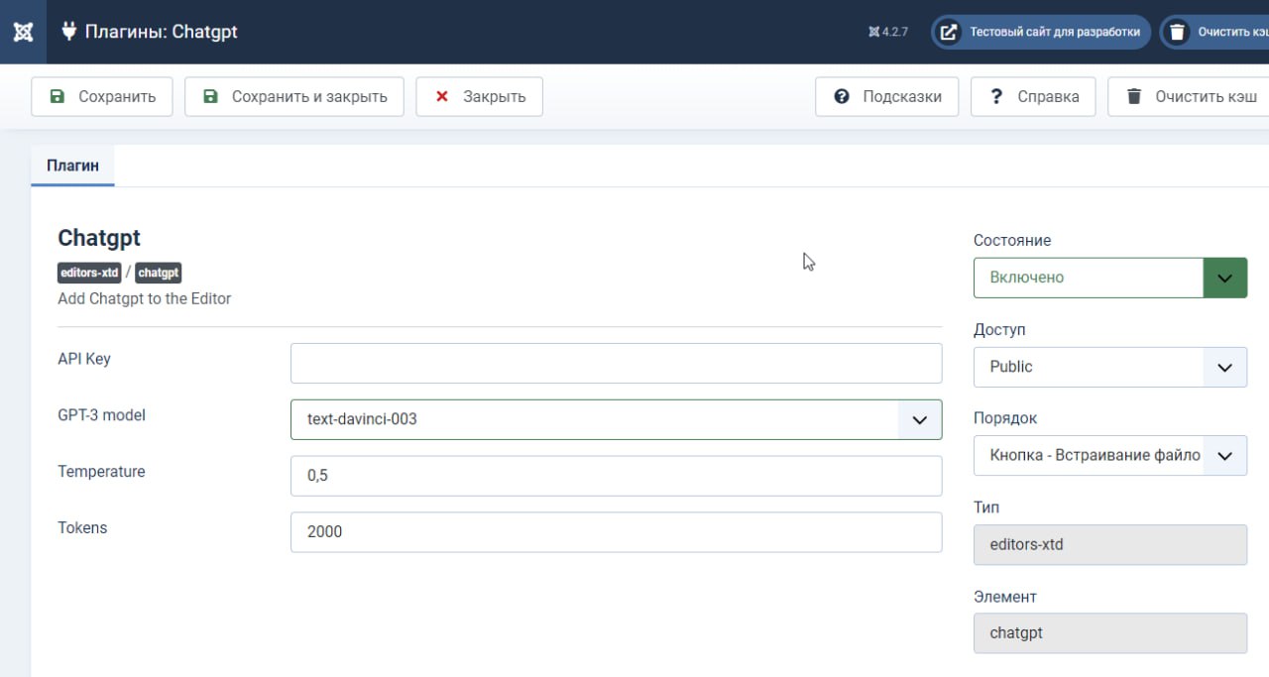Click the question mark icon in Справка
The image size is (1269, 677).
(x=996, y=96)
